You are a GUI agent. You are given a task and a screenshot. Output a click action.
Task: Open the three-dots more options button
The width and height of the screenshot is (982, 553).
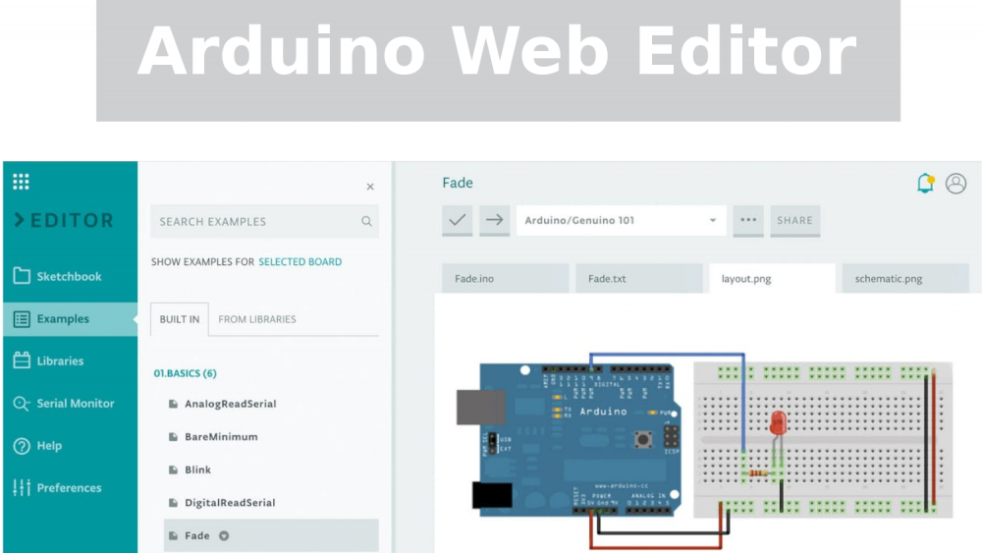click(747, 220)
